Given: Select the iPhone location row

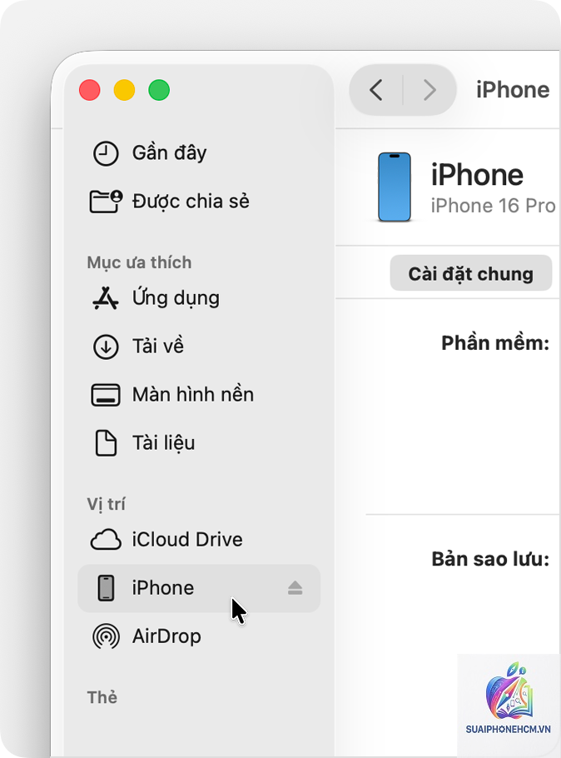Looking at the screenshot, I should coord(199,588).
